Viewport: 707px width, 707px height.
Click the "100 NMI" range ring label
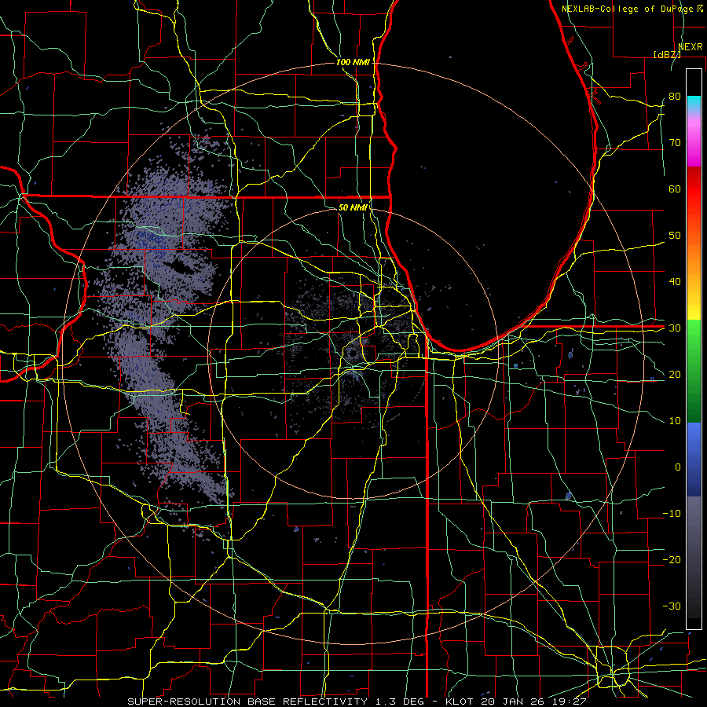click(x=353, y=62)
